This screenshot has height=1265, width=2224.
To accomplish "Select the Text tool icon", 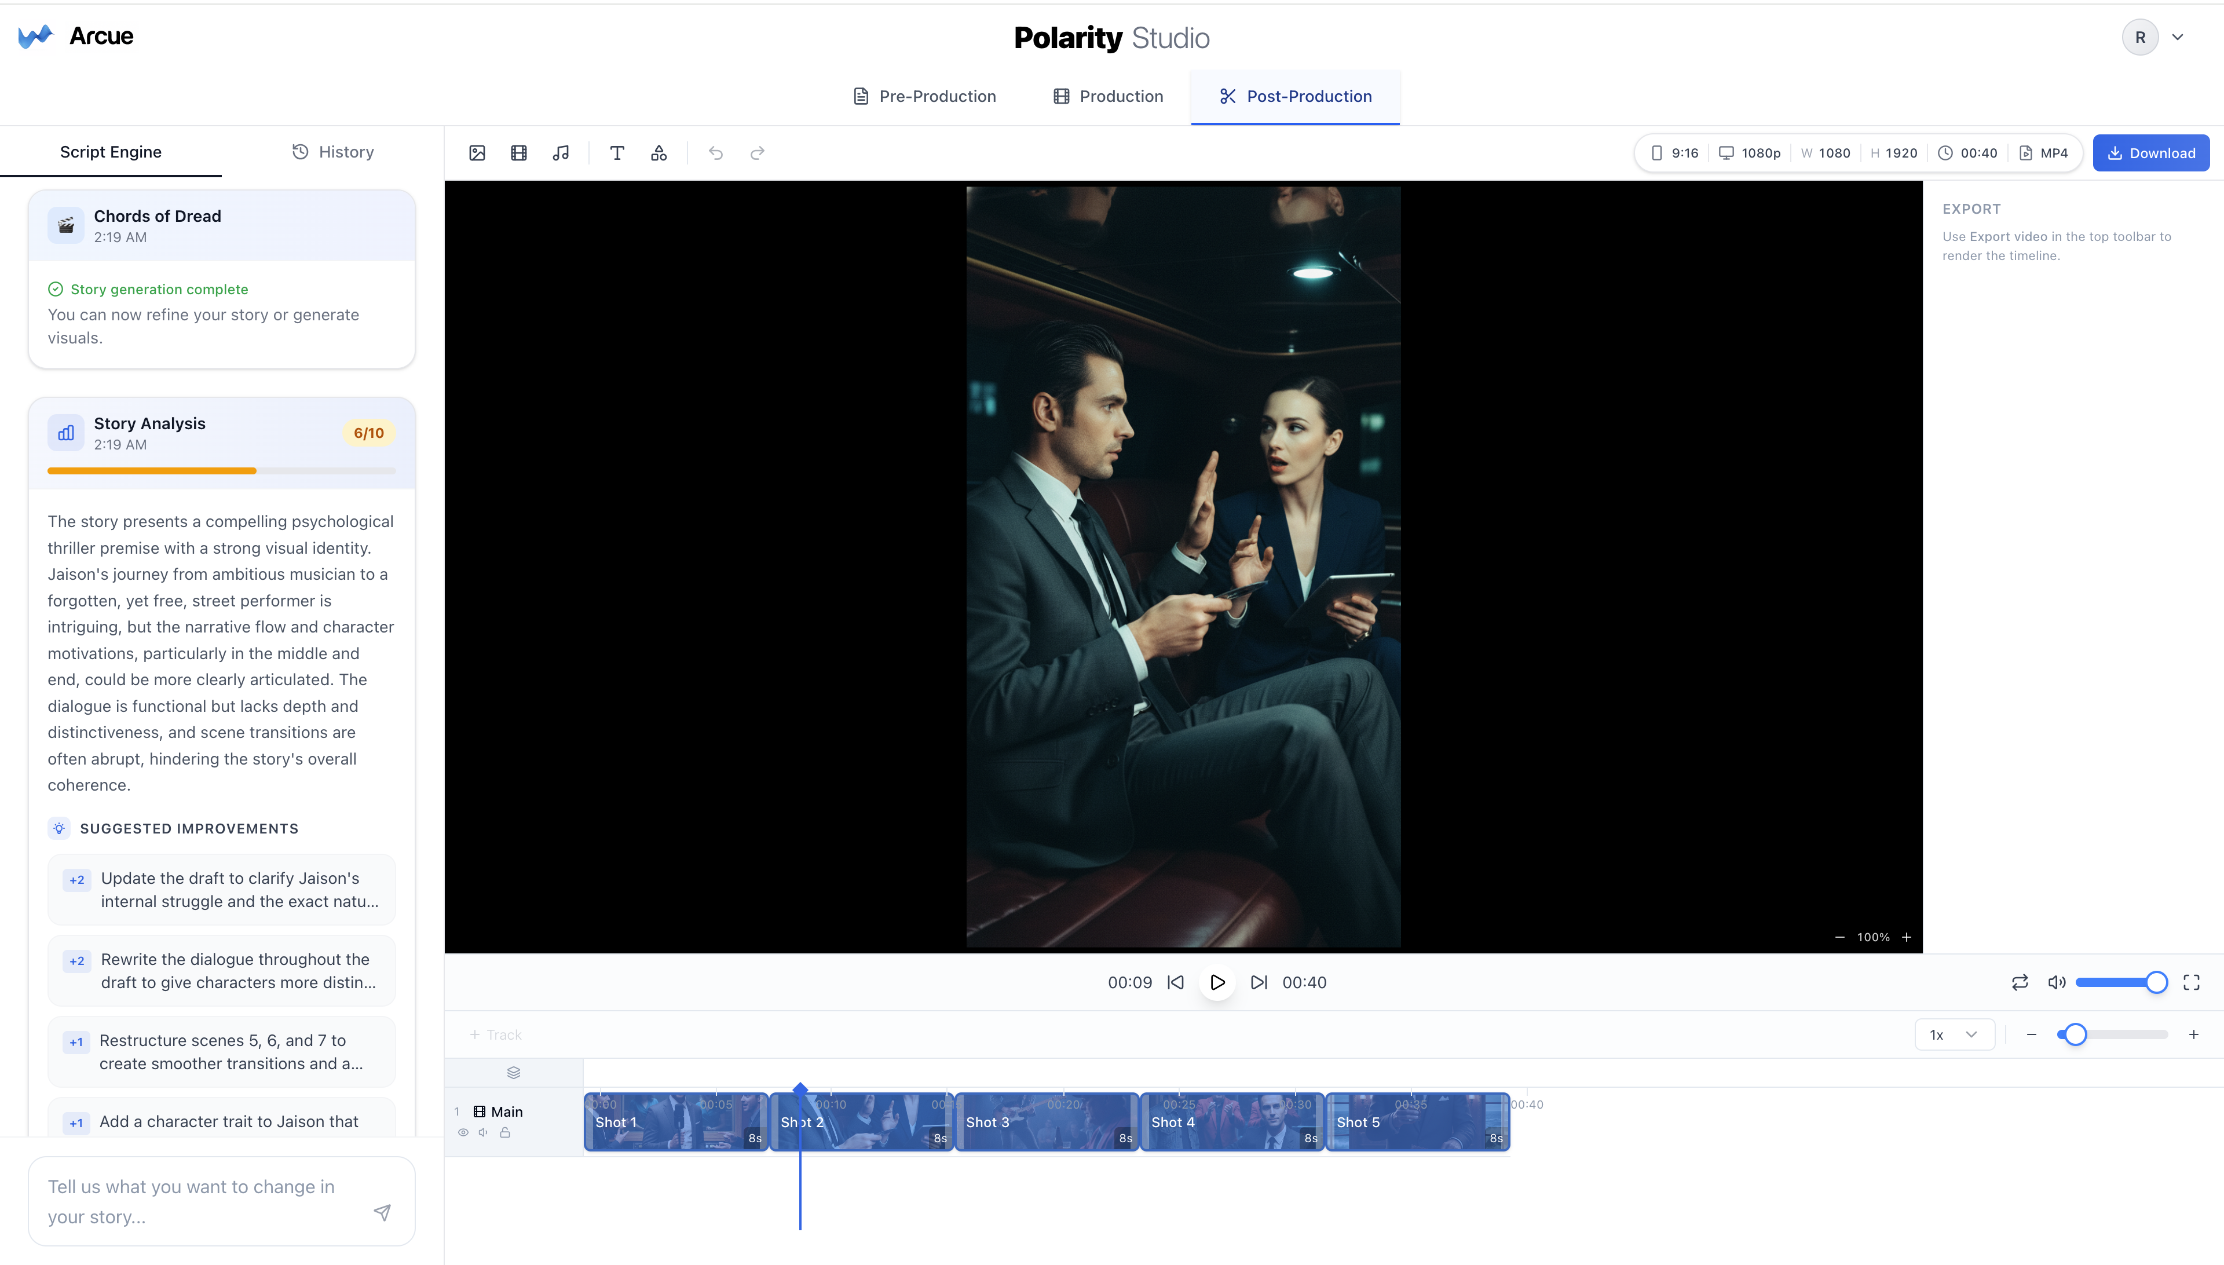I will [617, 153].
